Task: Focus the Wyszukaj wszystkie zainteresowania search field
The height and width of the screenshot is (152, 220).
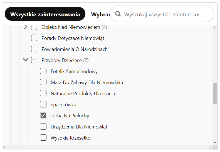Action: pyautogui.click(x=162, y=14)
